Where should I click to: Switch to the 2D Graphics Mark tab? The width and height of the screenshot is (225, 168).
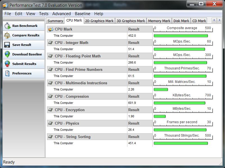click(100, 21)
